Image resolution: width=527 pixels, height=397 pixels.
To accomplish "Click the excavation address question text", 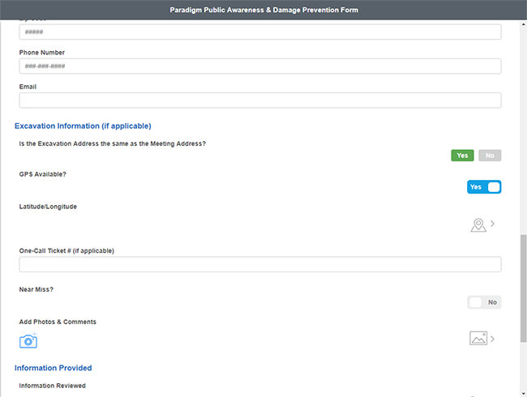I will (112, 143).
